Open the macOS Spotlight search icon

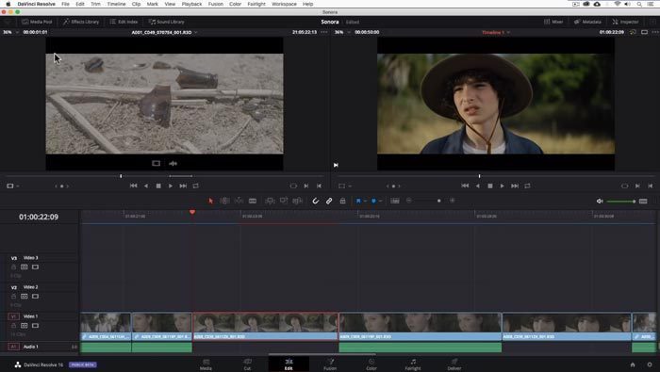[639, 4]
